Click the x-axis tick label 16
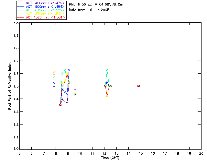This screenshot has height=166, width=207. (x=153, y=153)
